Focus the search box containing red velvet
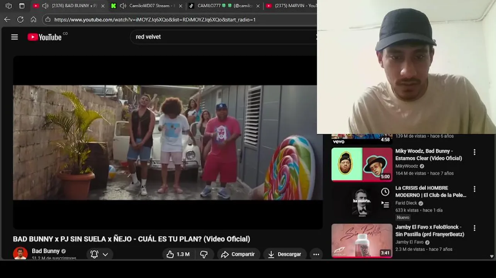 tap(224, 37)
